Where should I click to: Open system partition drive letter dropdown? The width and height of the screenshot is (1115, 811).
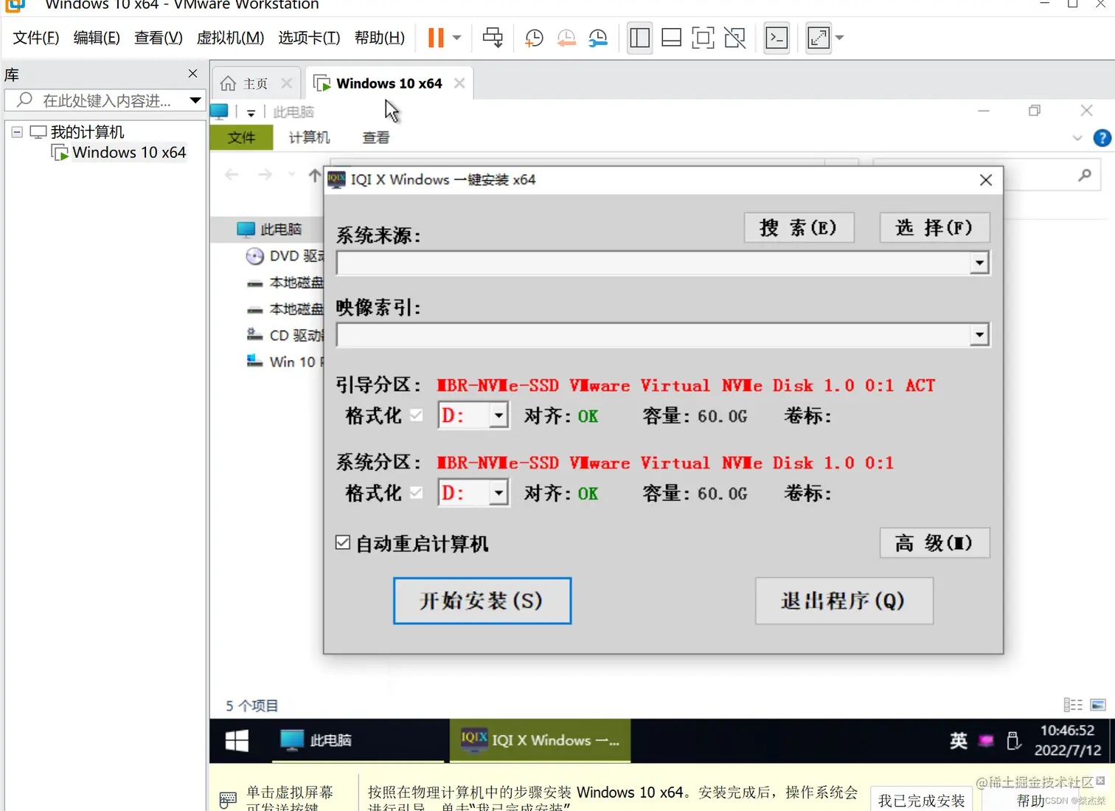(499, 493)
